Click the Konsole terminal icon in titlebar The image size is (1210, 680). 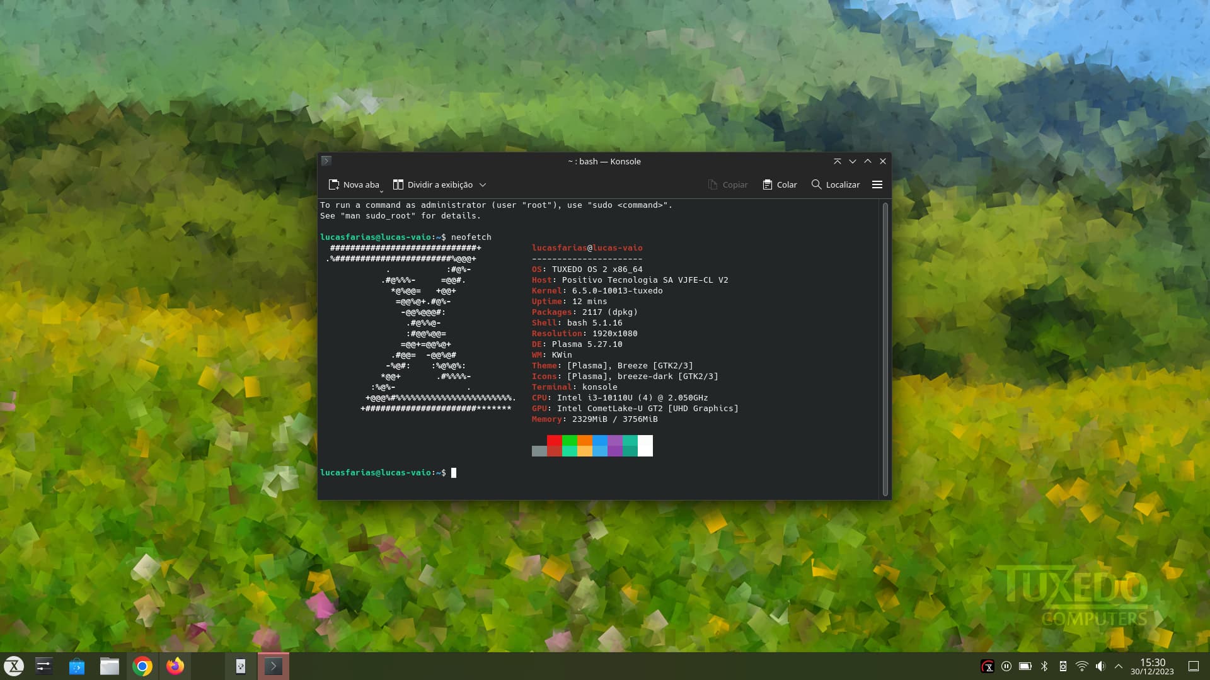(x=326, y=161)
